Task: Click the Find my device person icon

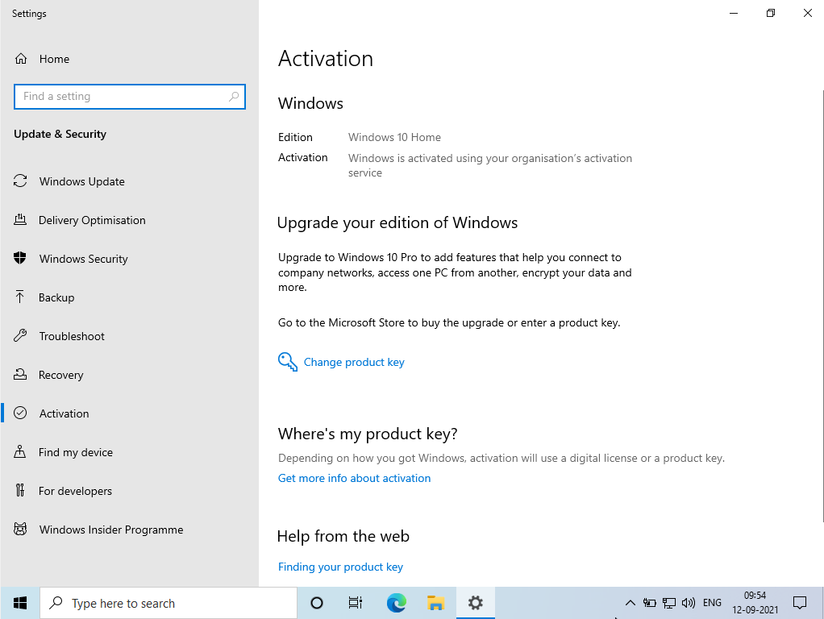Action: pos(20,452)
